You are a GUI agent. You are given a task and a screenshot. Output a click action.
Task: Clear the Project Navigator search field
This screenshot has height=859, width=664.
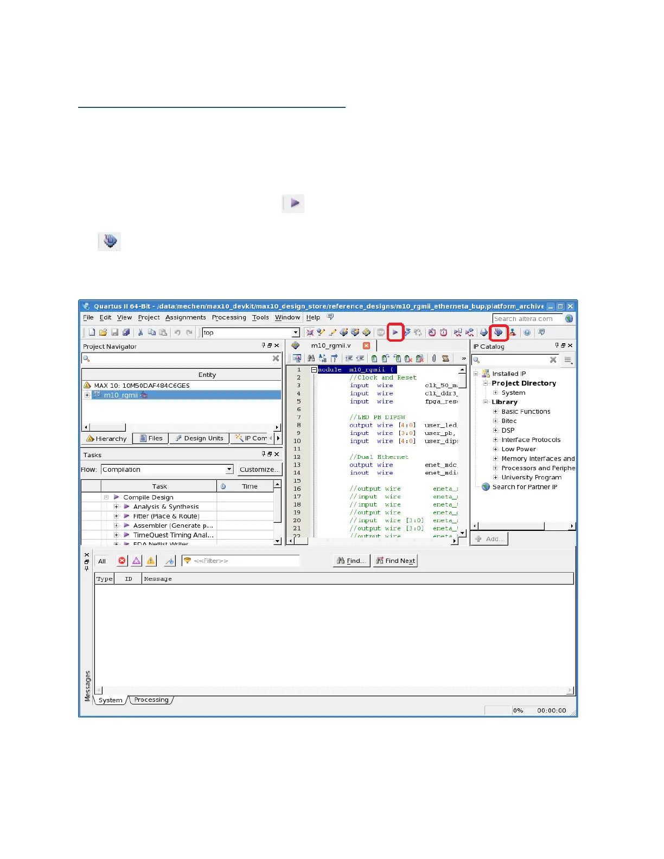pyautogui.click(x=276, y=358)
